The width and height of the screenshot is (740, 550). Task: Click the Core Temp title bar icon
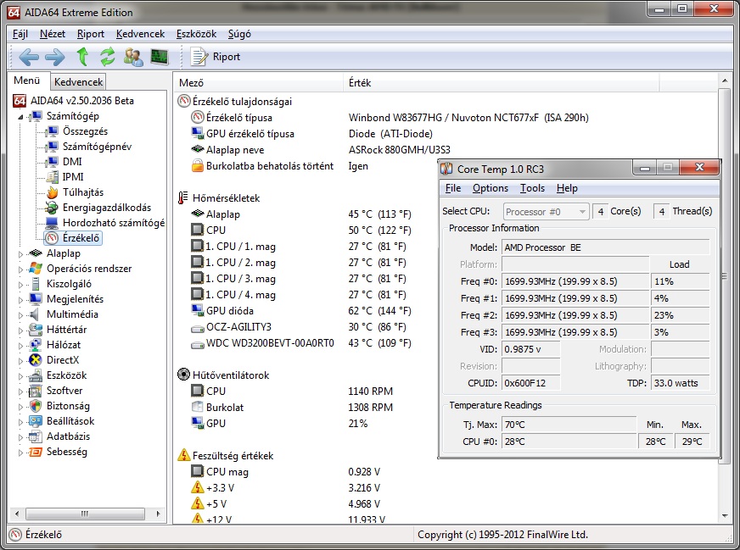click(x=446, y=169)
